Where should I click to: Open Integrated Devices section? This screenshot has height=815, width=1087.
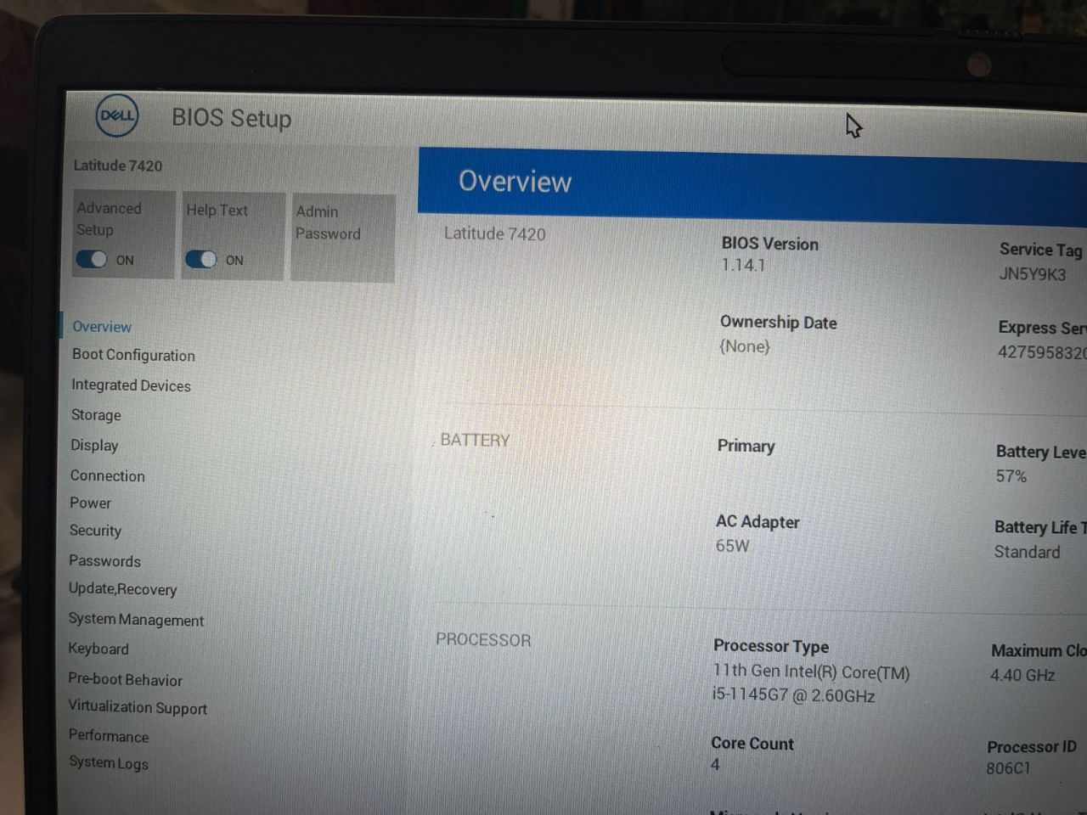coord(131,385)
